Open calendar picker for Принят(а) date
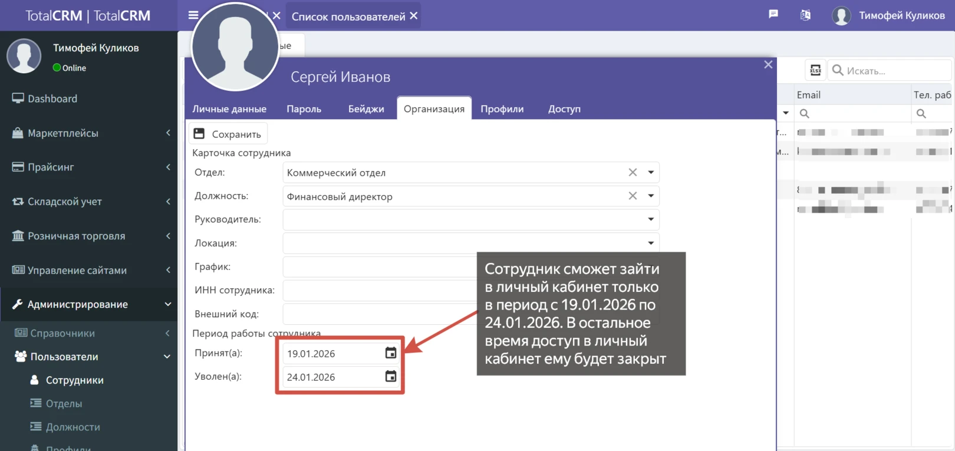This screenshot has height=451, width=955. coord(390,353)
